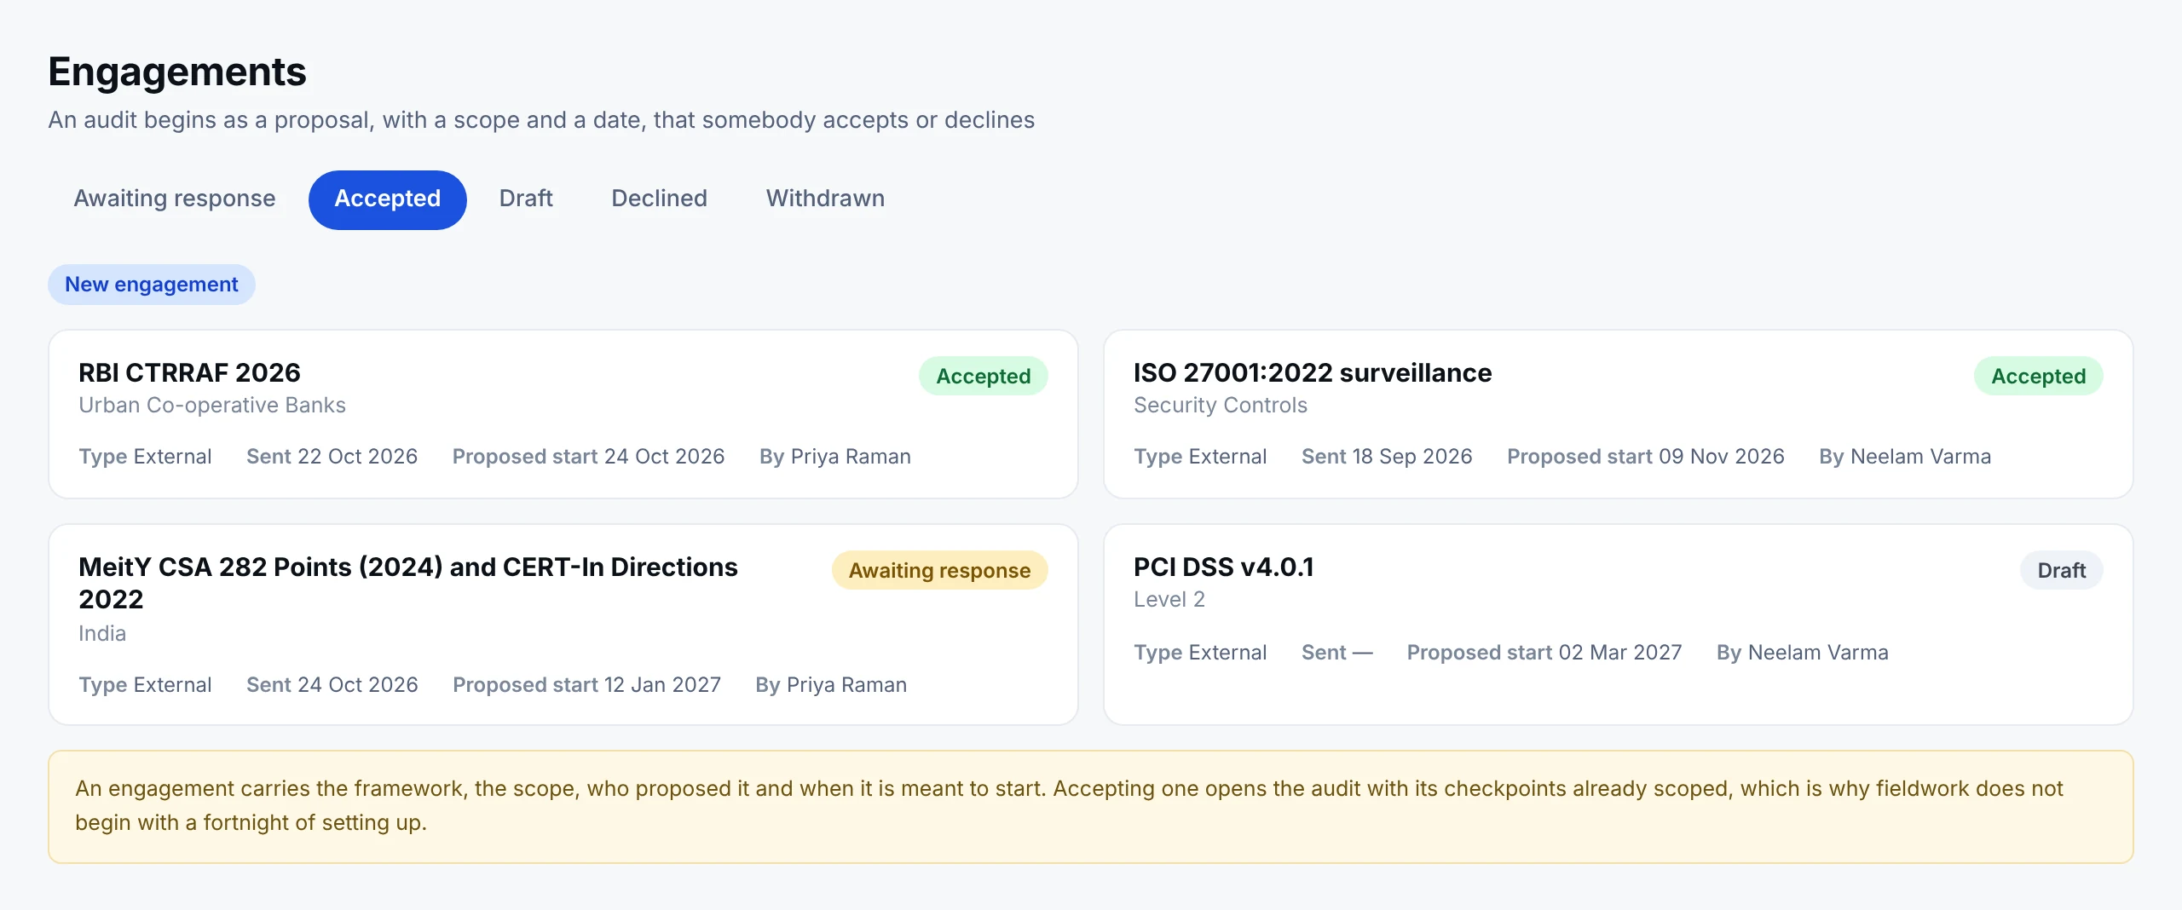Open the Draft tab
The image size is (2182, 910).
526,199
